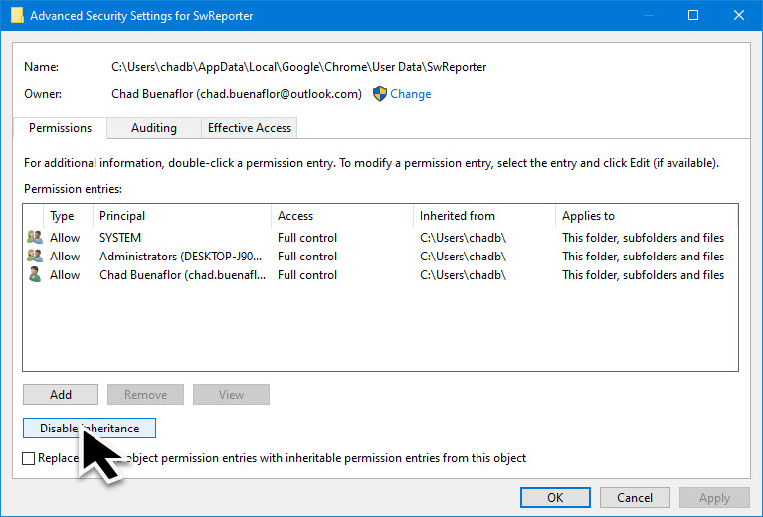Screen dimensions: 763x517
Task: Click the owner name Chad Buenaflor text
Action: coord(237,94)
